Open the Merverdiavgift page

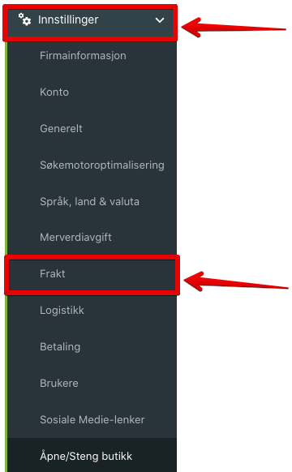(75, 238)
